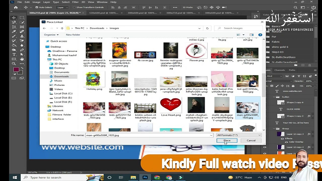
Task: Select the Crop tool
Action: point(14,27)
